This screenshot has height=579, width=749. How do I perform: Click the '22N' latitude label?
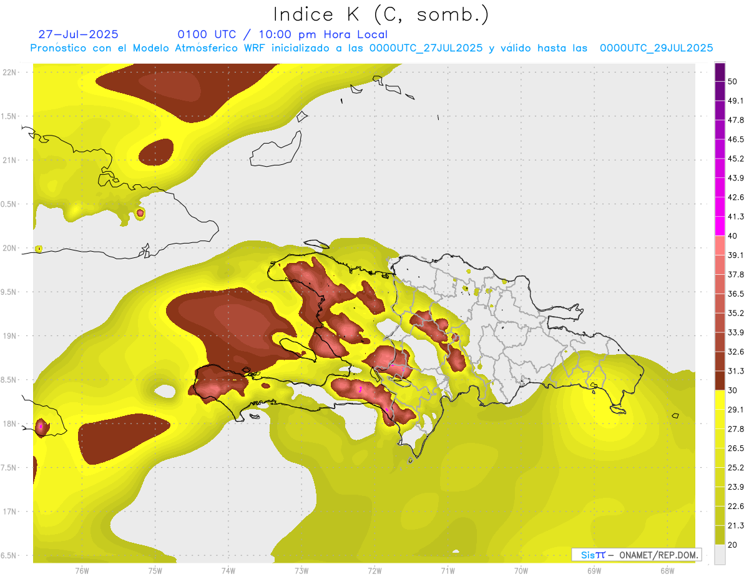9,72
